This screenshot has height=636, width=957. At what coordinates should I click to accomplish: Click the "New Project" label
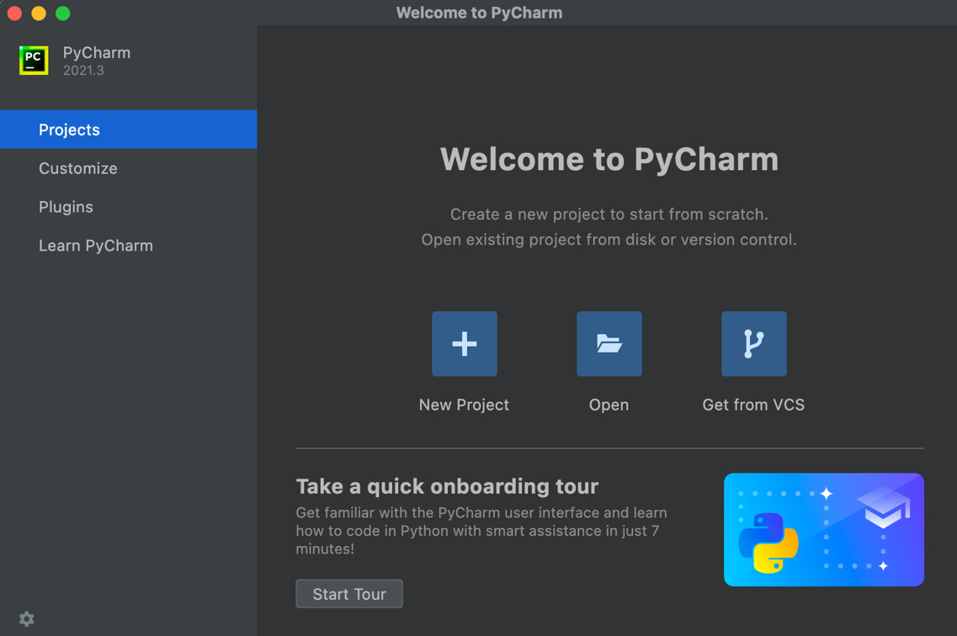point(464,405)
